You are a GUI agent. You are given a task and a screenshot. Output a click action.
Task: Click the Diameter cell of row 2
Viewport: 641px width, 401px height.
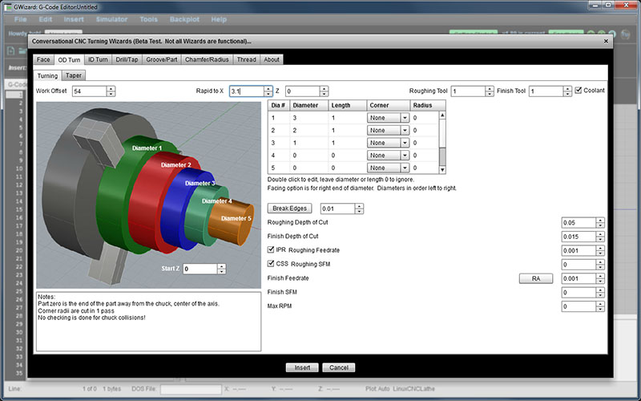309,131
